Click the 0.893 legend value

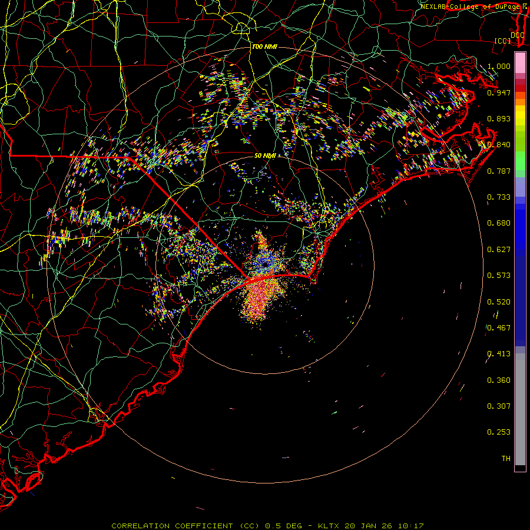499,118
